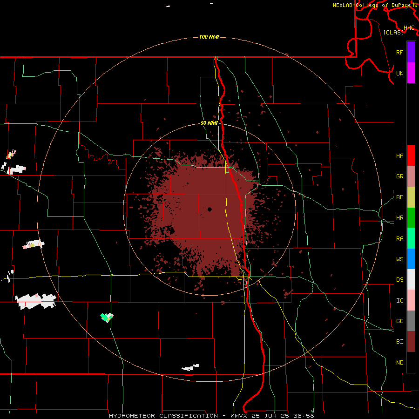The height and width of the screenshot is (419, 419).
Task: Select the GR pink legend swatch
Action: 411,176
